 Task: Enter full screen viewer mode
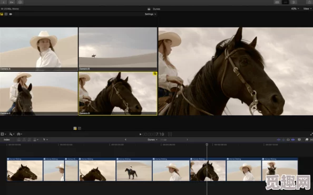coord(311,134)
